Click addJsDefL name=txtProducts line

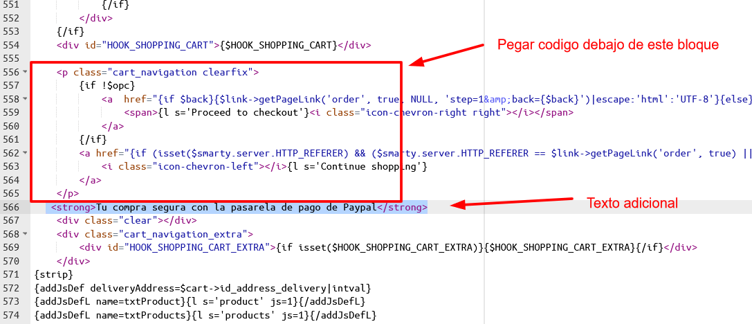205,316
